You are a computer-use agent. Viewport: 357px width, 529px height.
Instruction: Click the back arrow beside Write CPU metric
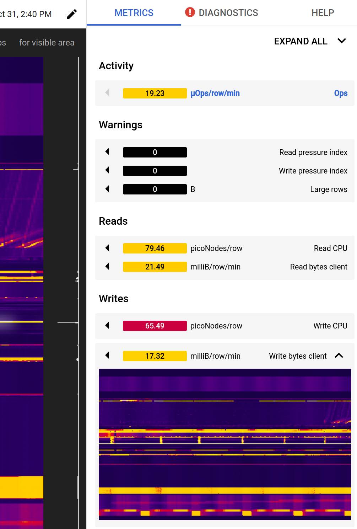tap(107, 326)
